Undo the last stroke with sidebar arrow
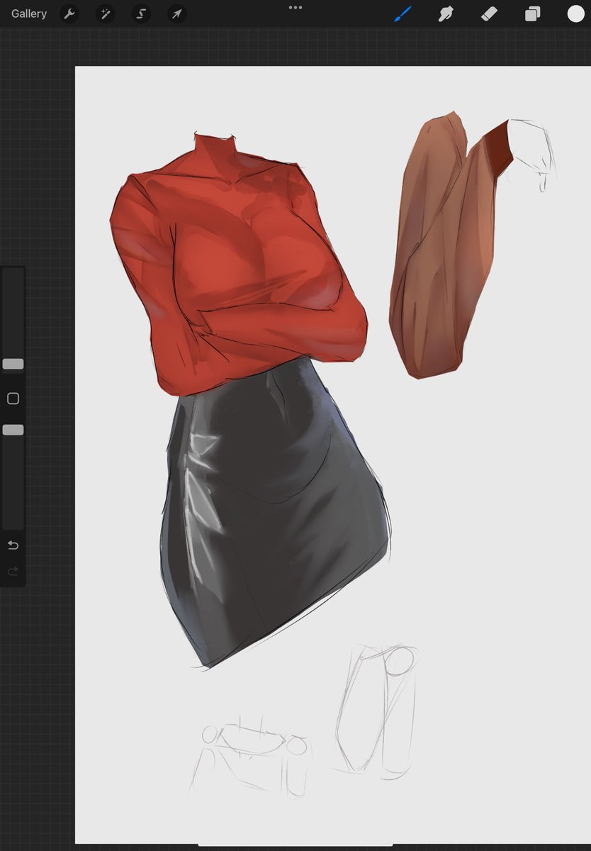This screenshot has height=851, width=591. coord(13,545)
